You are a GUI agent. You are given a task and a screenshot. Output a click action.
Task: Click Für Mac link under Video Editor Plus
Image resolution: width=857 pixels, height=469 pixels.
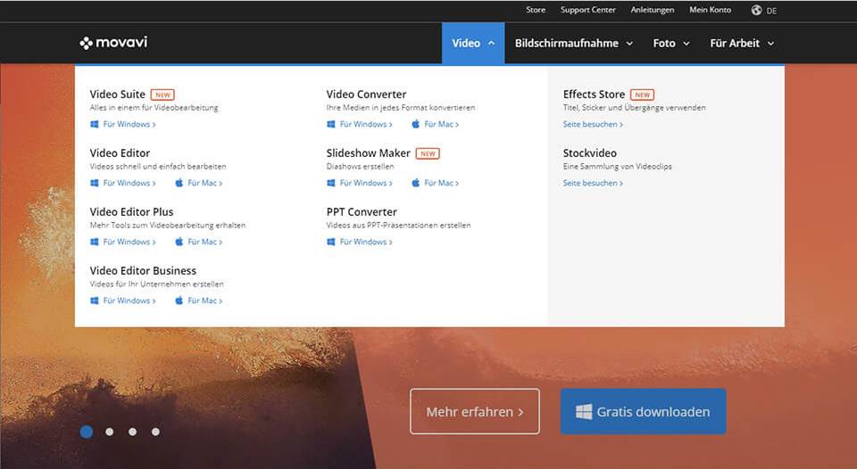[205, 242]
